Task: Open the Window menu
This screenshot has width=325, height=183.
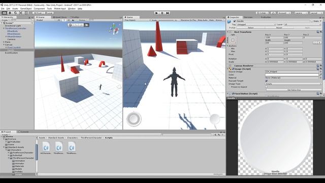Action: click(72, 9)
